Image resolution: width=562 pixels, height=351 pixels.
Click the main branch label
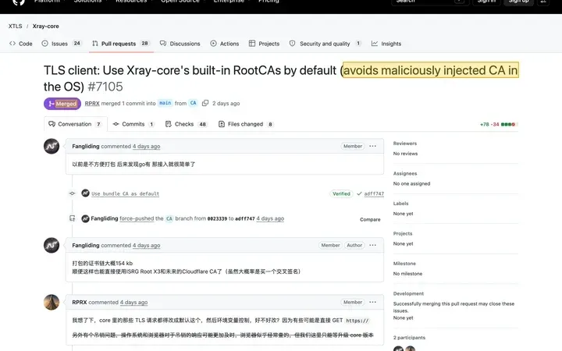[x=165, y=103]
